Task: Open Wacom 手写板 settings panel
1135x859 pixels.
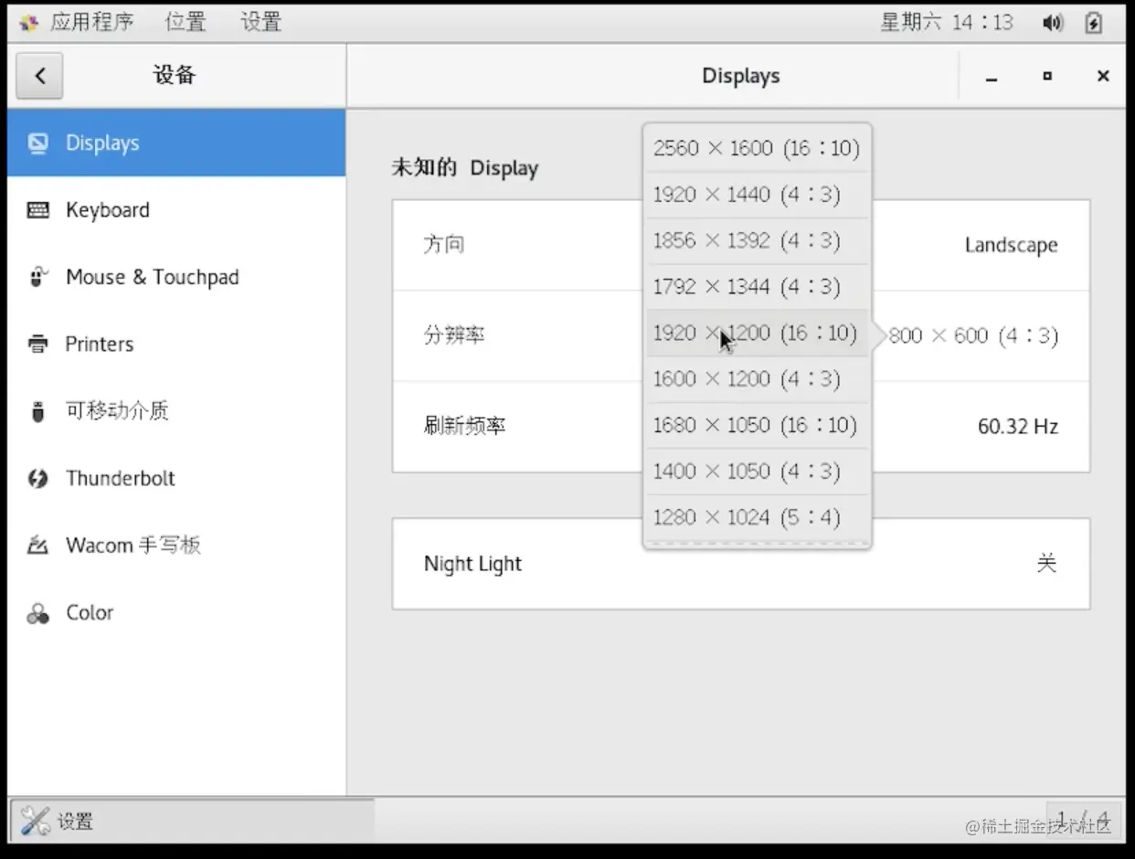Action: pos(176,546)
